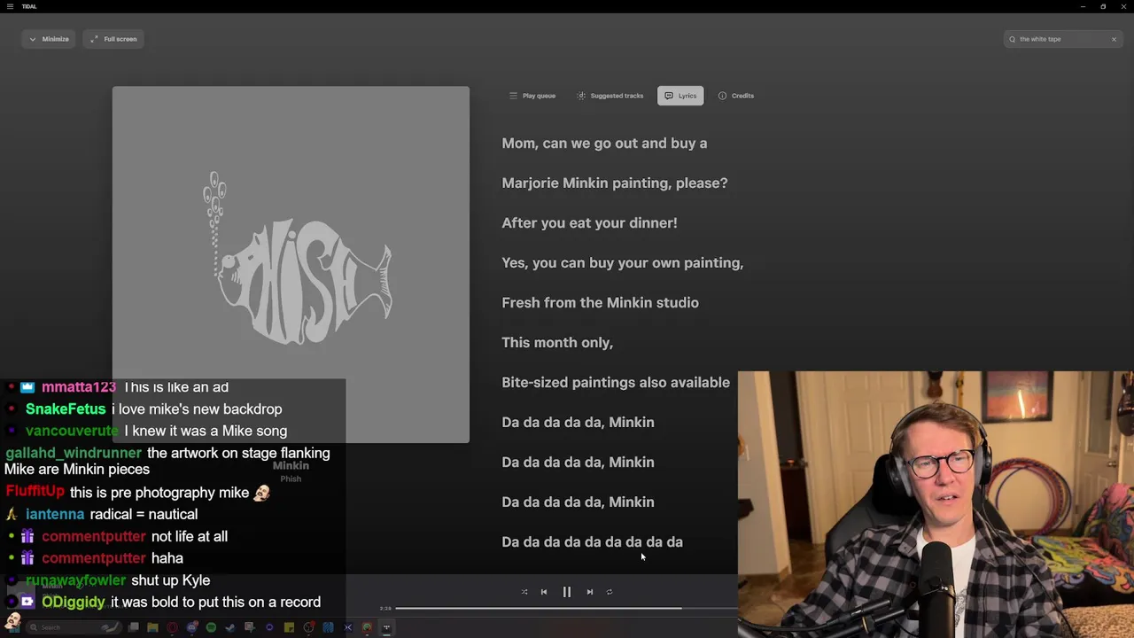
Task: Open the Play queue tab
Action: 532,96
